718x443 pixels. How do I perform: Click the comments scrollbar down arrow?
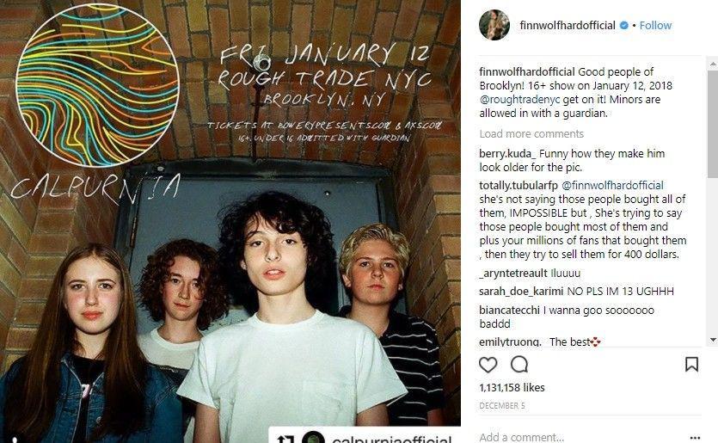[x=713, y=340]
